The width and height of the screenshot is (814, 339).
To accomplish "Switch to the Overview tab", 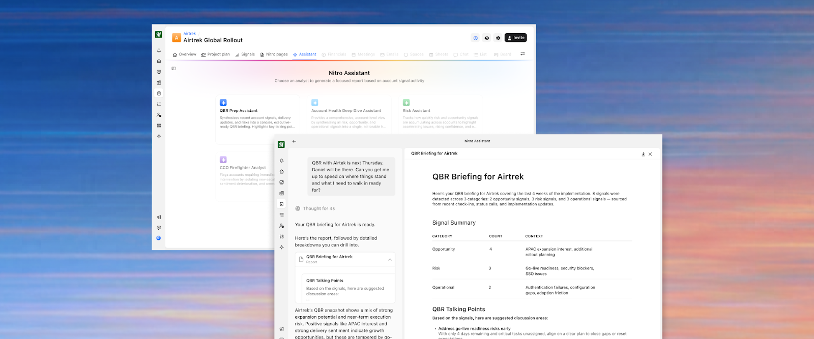I will [184, 54].
